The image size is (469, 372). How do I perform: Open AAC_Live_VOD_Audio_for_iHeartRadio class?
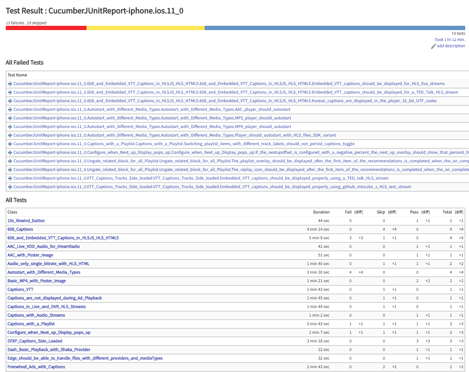click(x=44, y=247)
